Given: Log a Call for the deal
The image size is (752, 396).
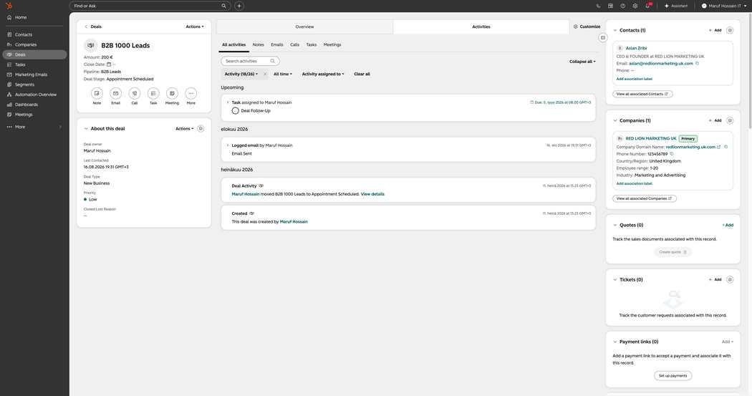Looking at the screenshot, I should [x=135, y=94].
